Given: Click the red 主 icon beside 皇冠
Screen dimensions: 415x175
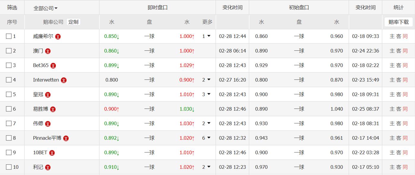Looking at the screenshot, I should 48,95.
